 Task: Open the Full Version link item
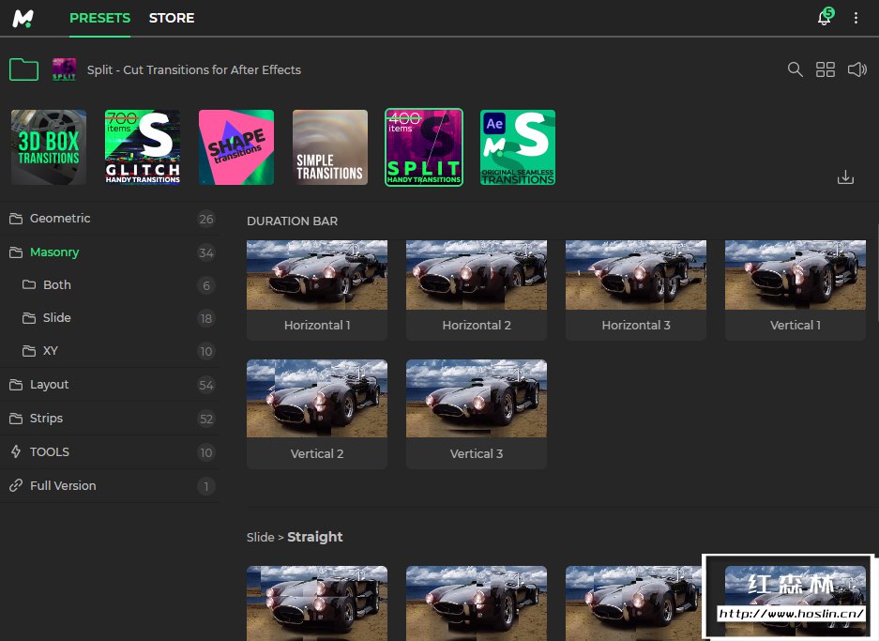click(x=110, y=485)
